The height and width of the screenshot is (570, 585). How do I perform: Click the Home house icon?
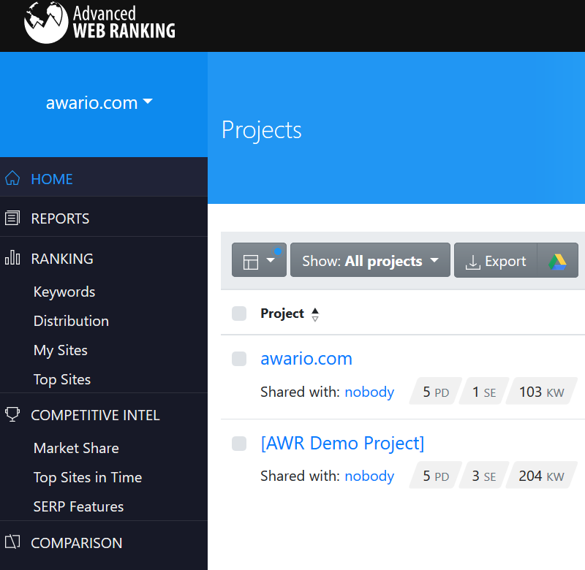coord(12,178)
